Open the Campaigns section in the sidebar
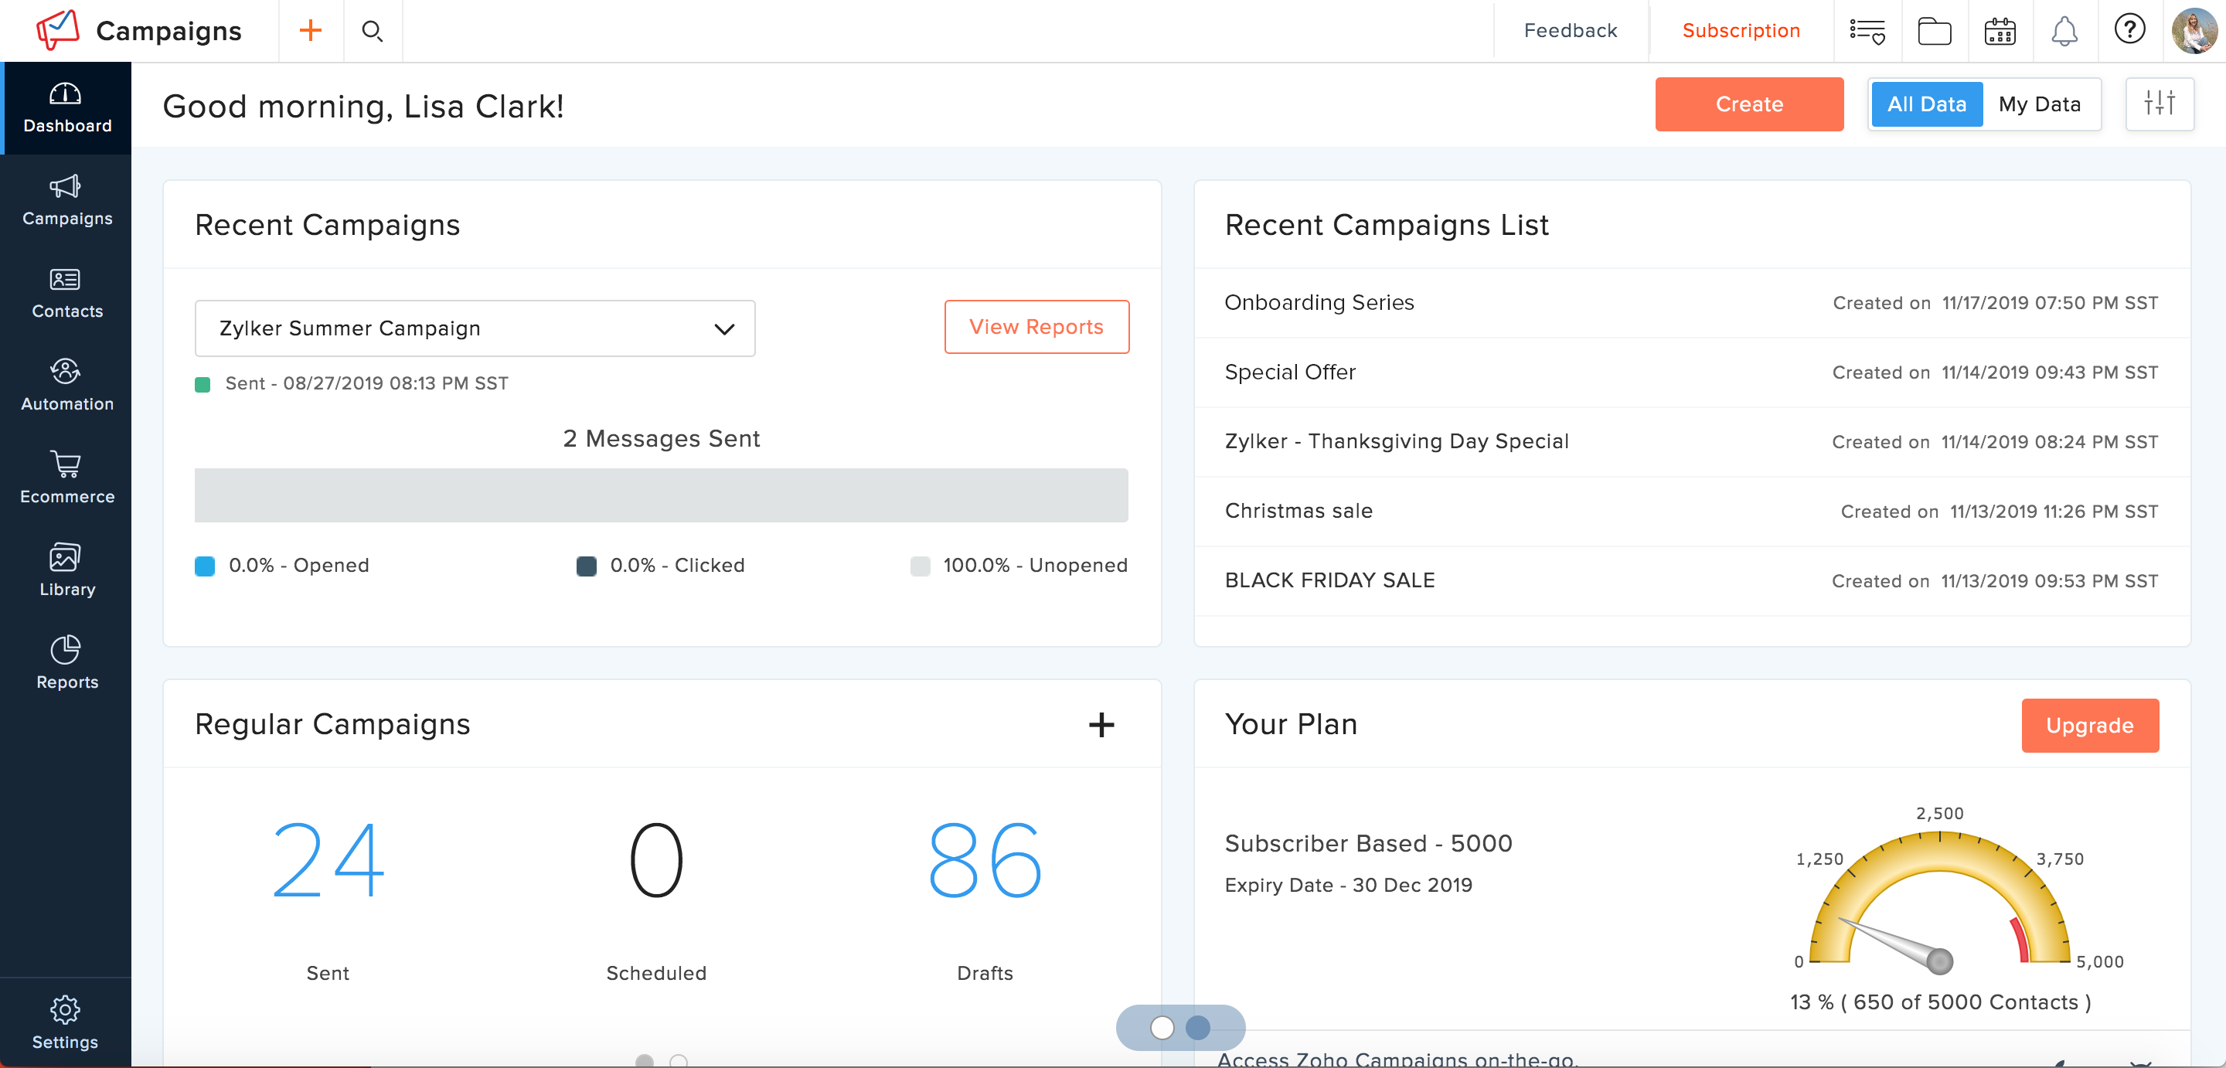Image resolution: width=2226 pixels, height=1068 pixels. pyautogui.click(x=66, y=200)
